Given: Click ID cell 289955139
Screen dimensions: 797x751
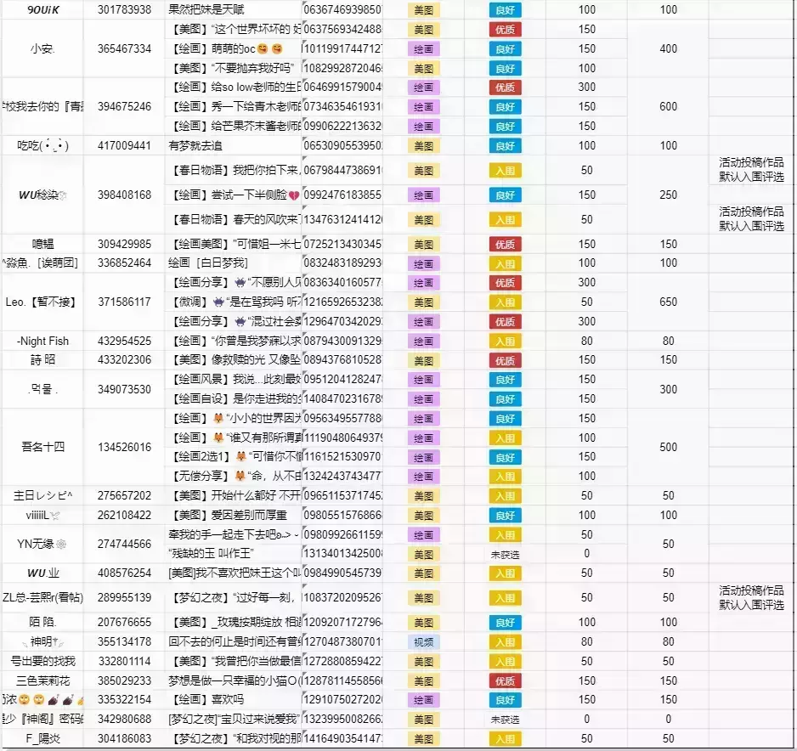Looking at the screenshot, I should coord(124,598).
